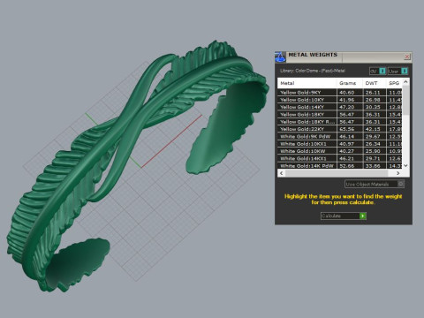Screen dimensions: 424x318
Task: Select Yellow Gold:18KY R... row
Action: (340, 122)
